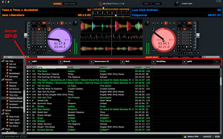Screen dimensions: 223x139
Task: Toggle input reverse mode
Action: tap(70, 4)
